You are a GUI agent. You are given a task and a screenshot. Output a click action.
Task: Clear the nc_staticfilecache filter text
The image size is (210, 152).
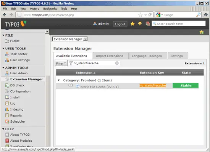point(117,63)
